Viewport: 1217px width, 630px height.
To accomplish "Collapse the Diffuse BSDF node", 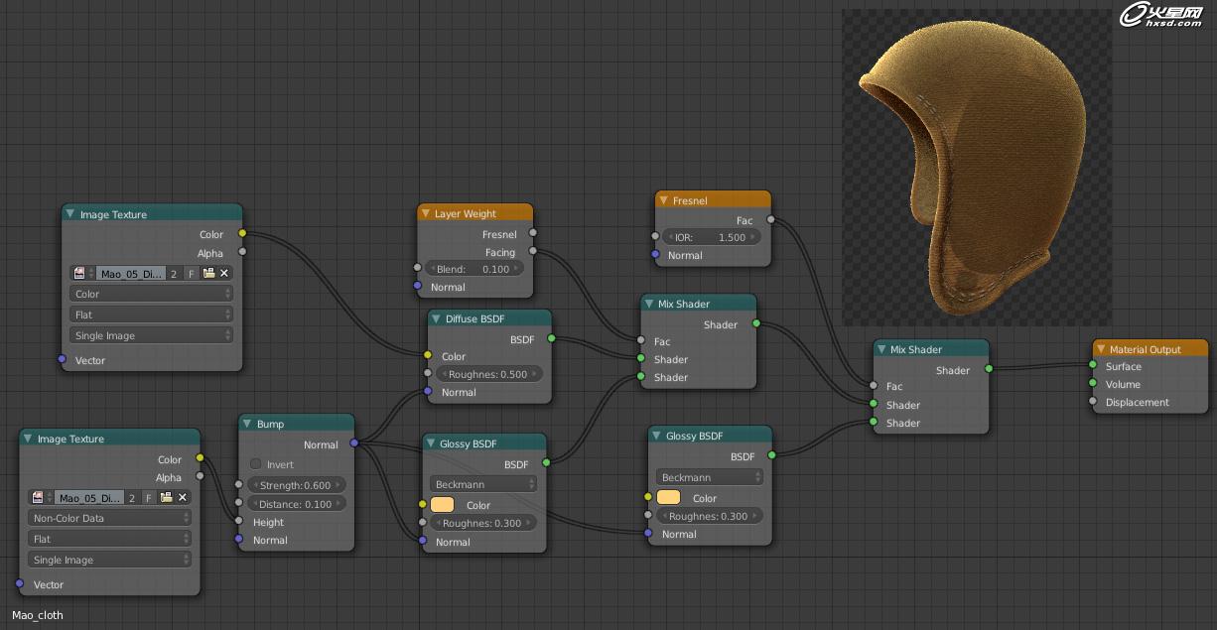I will 437,318.
